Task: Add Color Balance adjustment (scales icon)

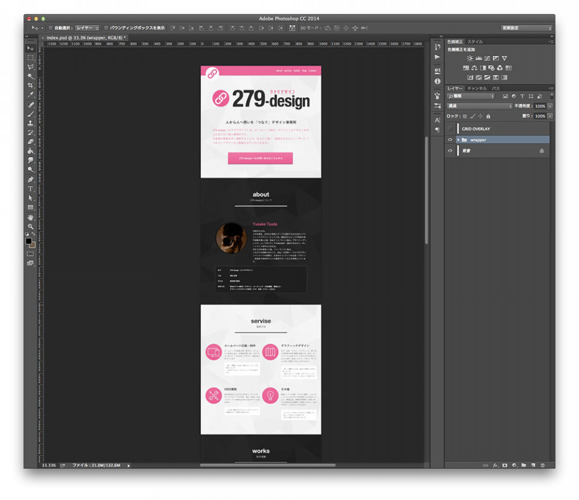Action: pyautogui.click(x=475, y=68)
